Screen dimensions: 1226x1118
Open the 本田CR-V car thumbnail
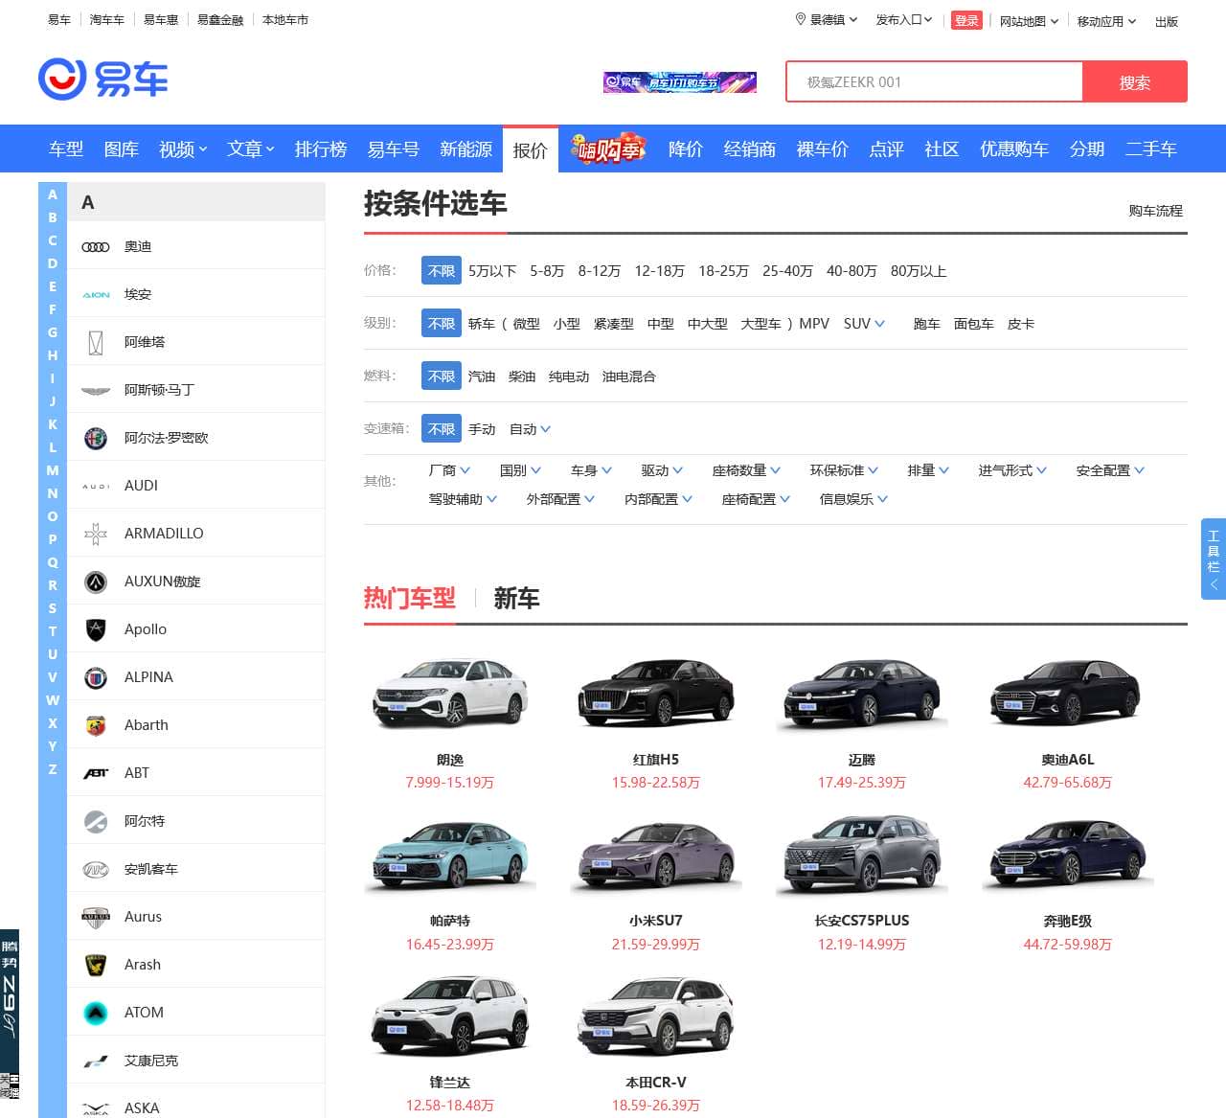(656, 1016)
